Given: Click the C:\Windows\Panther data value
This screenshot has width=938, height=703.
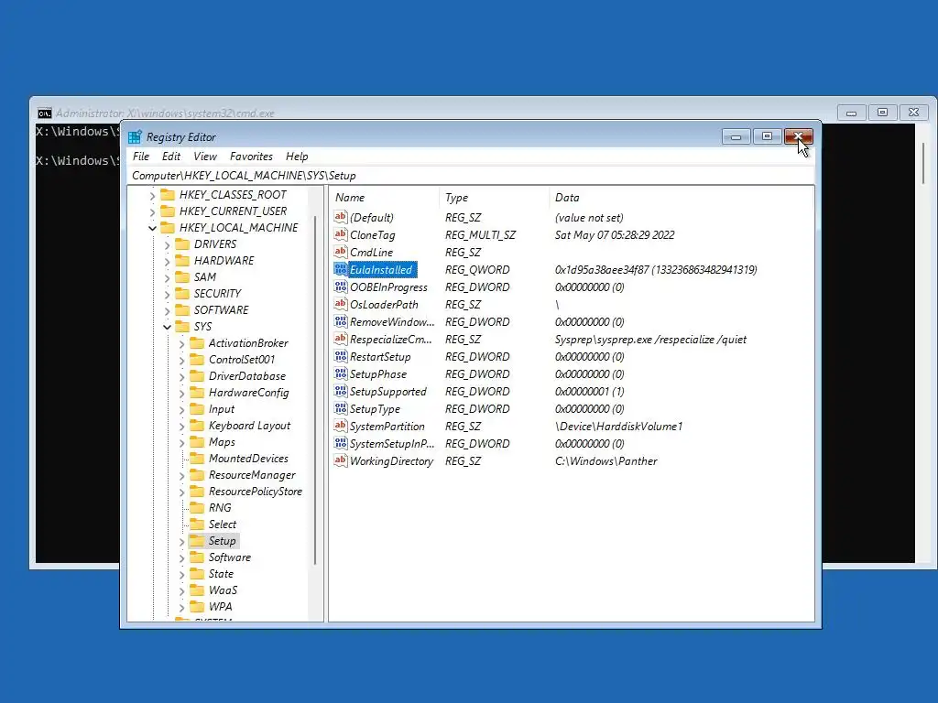Looking at the screenshot, I should [606, 461].
